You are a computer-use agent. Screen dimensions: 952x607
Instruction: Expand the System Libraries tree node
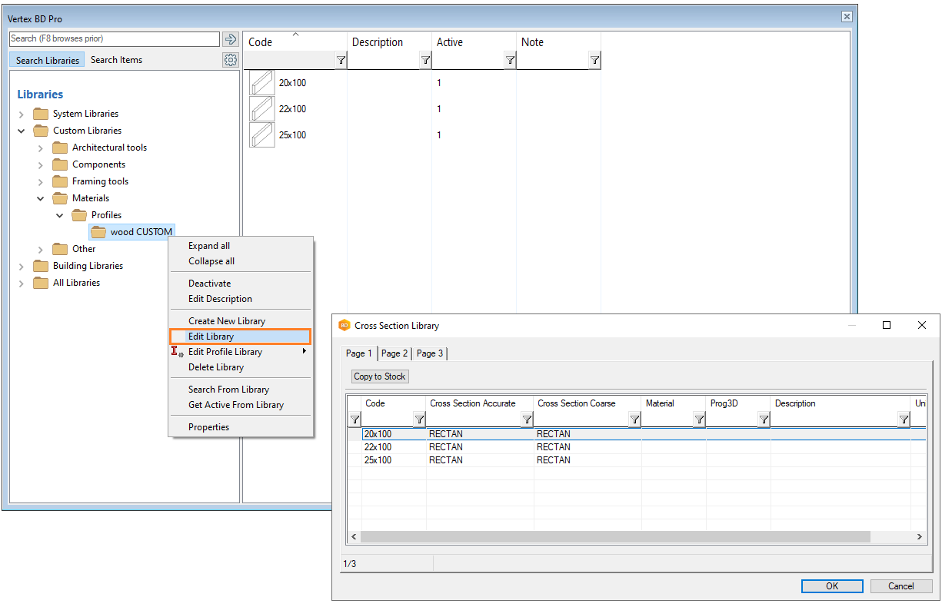22,114
